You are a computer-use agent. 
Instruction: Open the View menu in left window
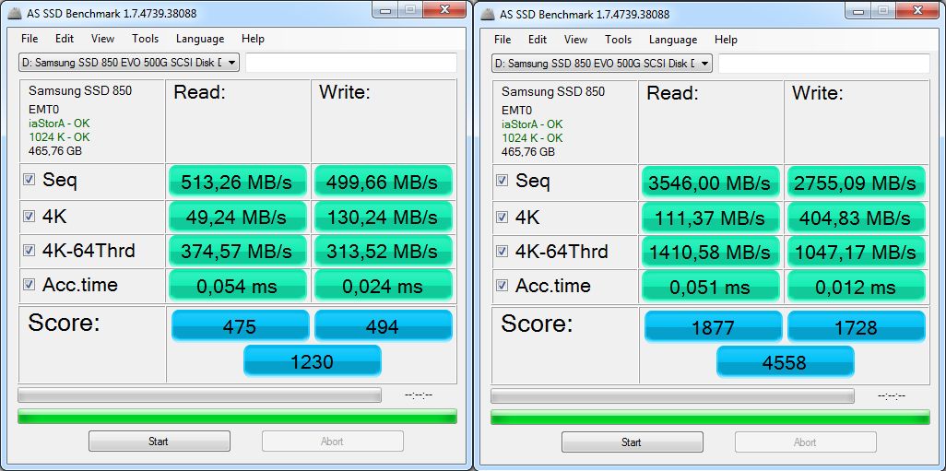[102, 39]
